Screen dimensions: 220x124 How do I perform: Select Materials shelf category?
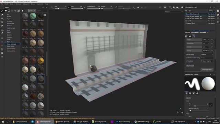point(10,42)
